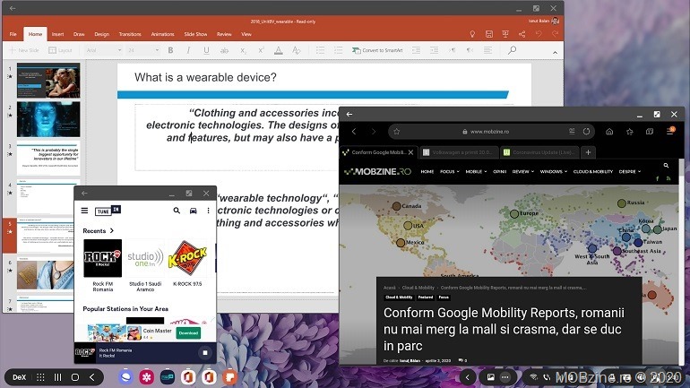Click New Slide in PowerPoint
This screenshot has width=690, height=388.
24,50
